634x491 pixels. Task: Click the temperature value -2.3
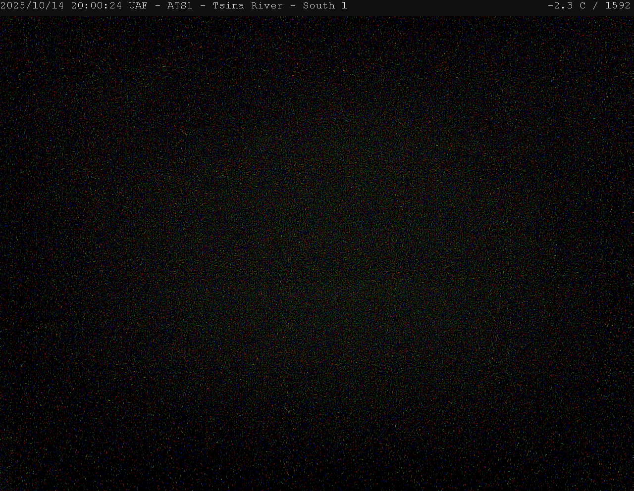[560, 6]
